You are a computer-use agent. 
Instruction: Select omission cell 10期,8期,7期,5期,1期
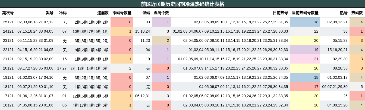[91, 31]
